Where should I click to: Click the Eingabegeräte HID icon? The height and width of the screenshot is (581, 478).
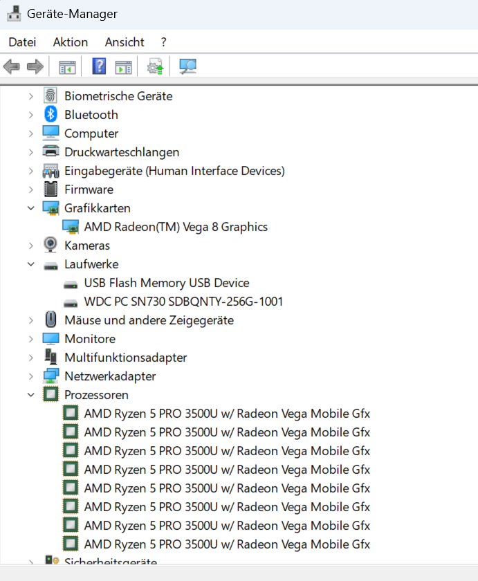click(x=50, y=170)
